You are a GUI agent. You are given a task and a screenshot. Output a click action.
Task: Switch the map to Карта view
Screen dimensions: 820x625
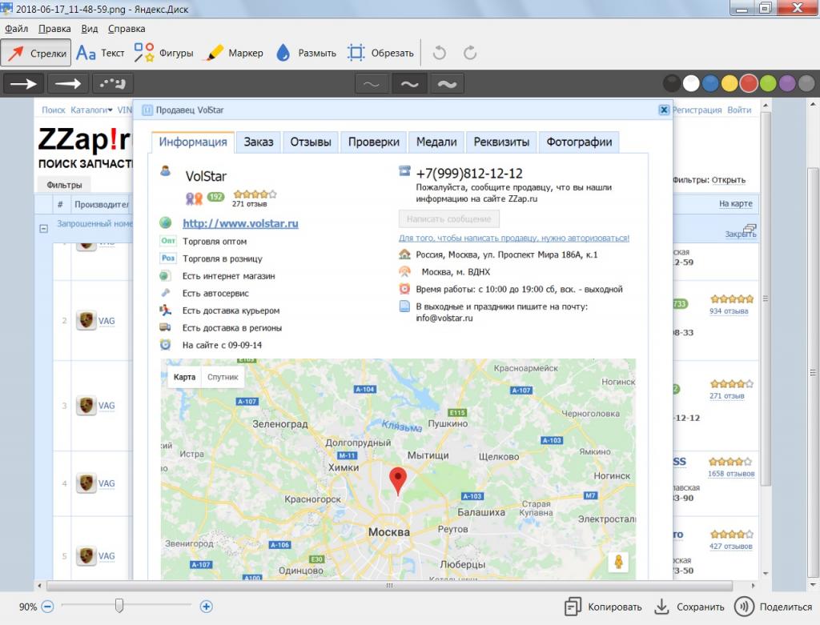pyautogui.click(x=184, y=377)
